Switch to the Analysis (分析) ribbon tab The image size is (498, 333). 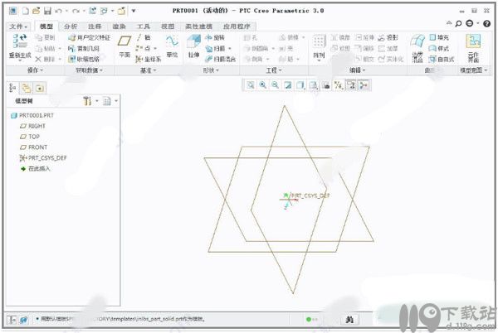[71, 27]
